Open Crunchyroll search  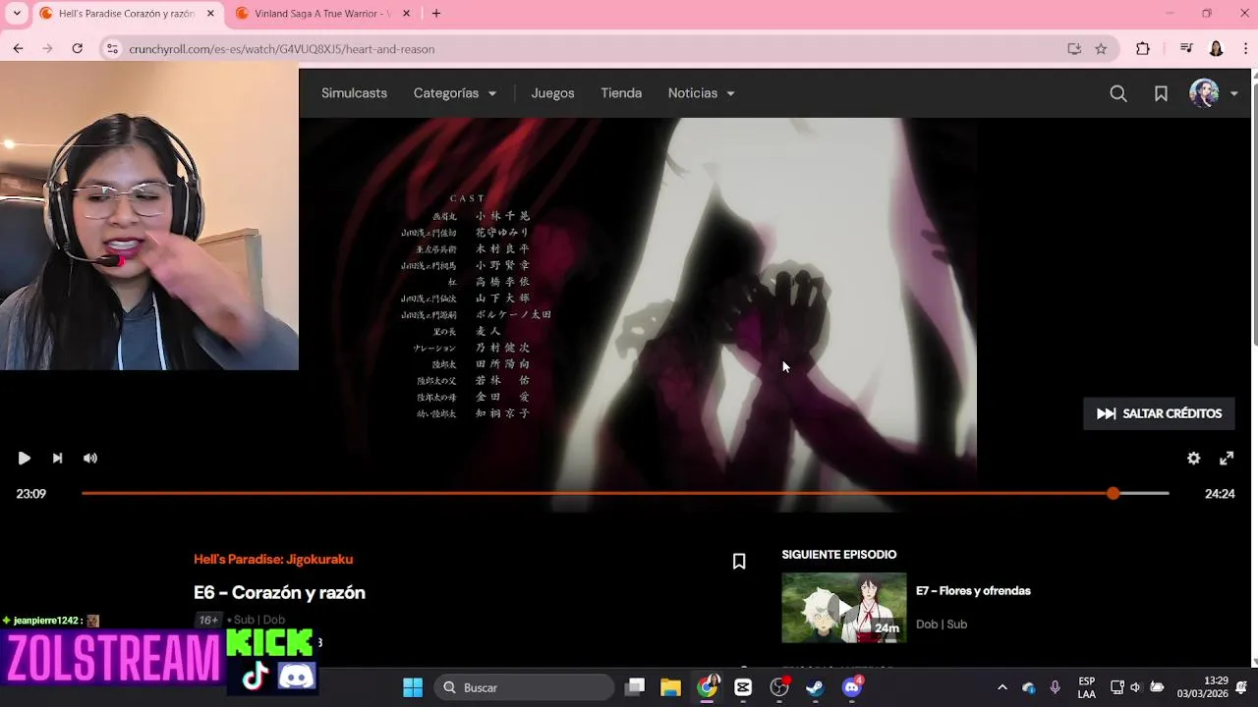1118,93
